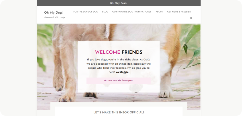The width and height of the screenshot is (242, 116).
Task: Click the white corgi paw on the right
Action: (x=165, y=94)
